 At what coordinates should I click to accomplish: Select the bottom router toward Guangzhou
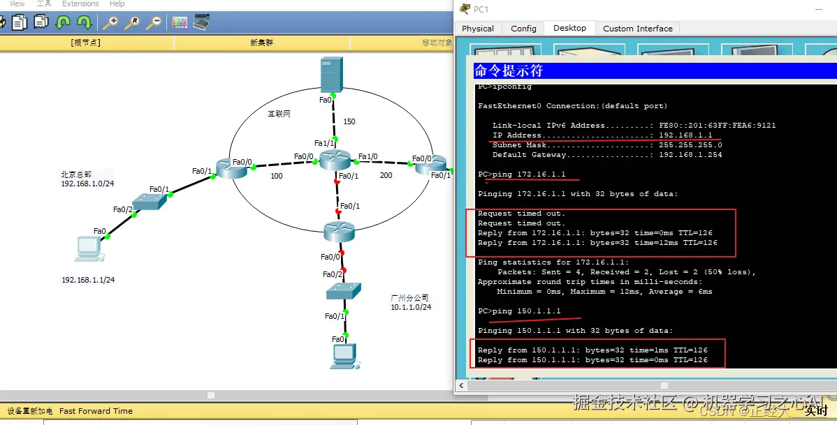click(339, 232)
